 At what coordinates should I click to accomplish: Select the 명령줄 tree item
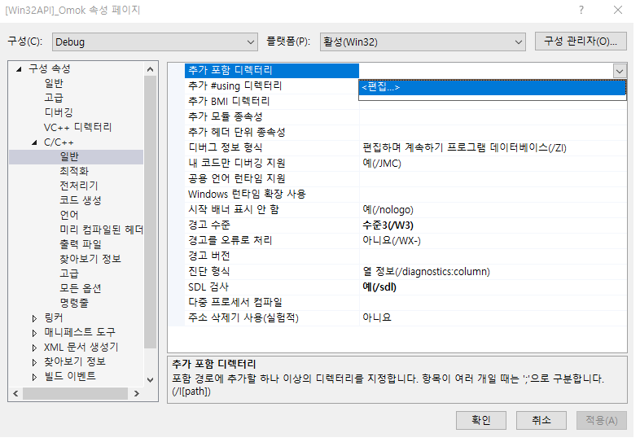pyautogui.click(x=74, y=304)
